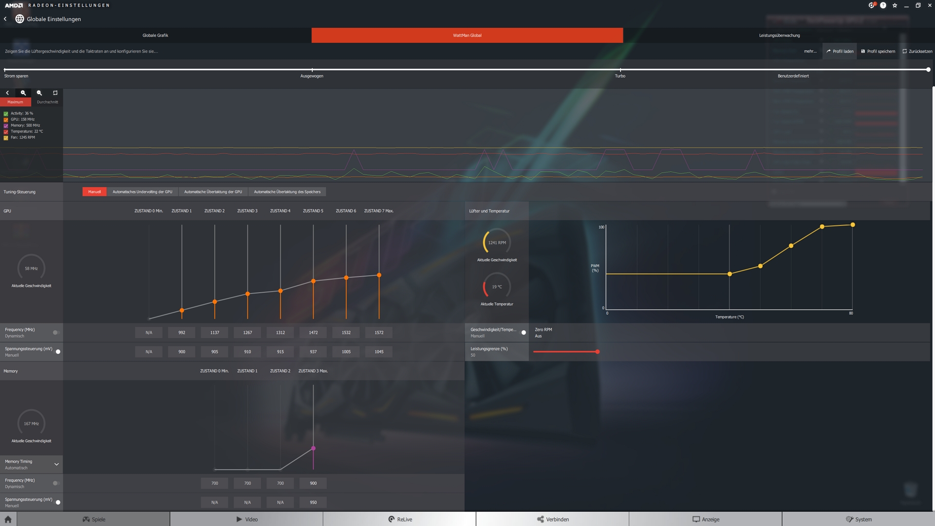Uncheck the Activity graph checkbox
The width and height of the screenshot is (935, 526).
6,113
